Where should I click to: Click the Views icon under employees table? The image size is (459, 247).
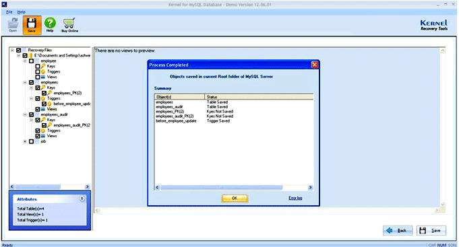pos(43,109)
